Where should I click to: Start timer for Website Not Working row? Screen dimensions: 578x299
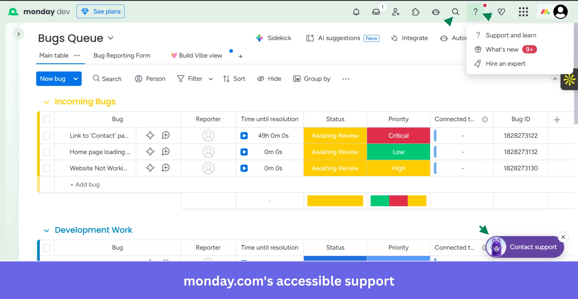pos(244,168)
